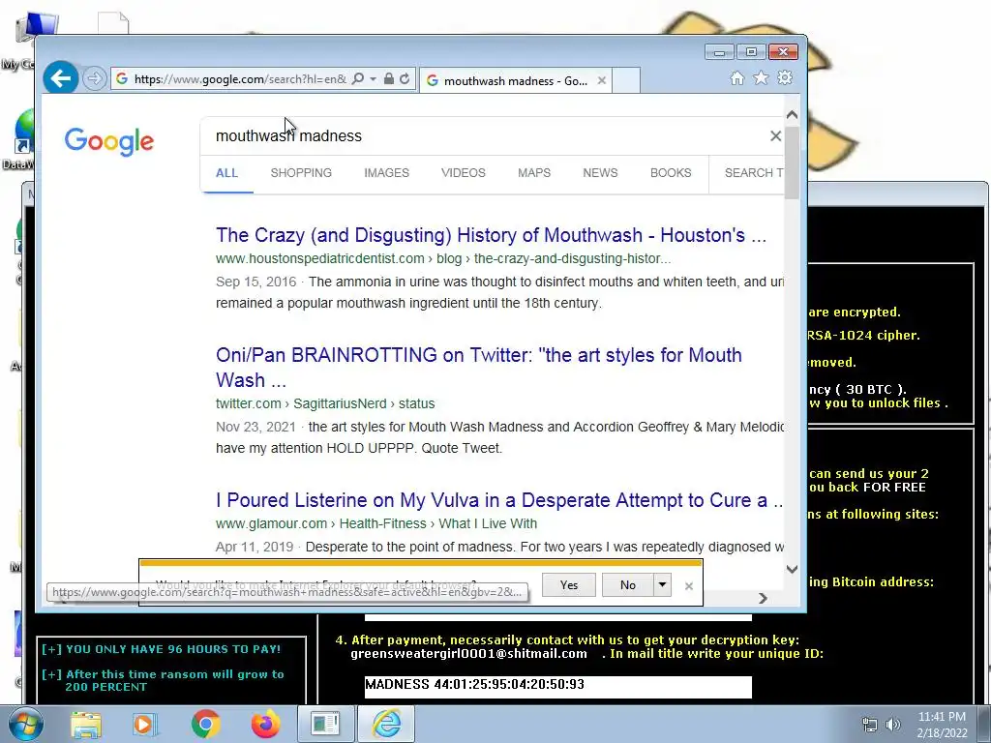Open the SEARCH TOOLS option
Screen dimensions: 991x743
(753, 173)
